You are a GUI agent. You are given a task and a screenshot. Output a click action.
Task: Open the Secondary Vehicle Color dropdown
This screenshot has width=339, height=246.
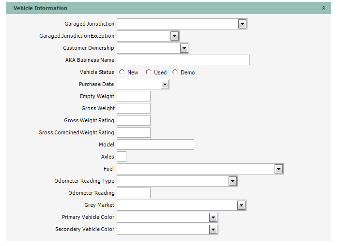[213, 229]
